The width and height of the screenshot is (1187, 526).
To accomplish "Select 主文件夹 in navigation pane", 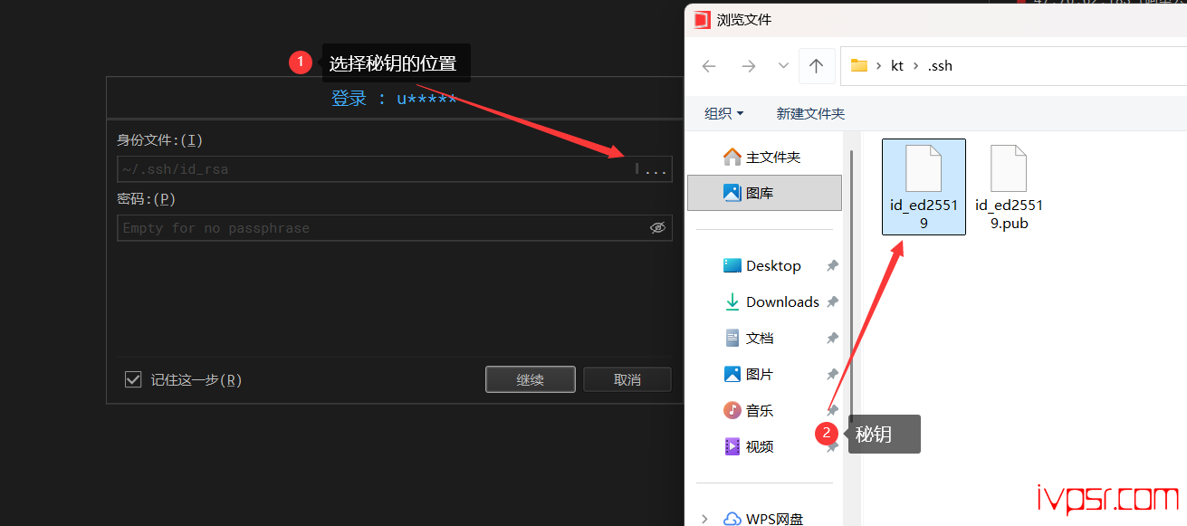I will pyautogui.click(x=764, y=157).
